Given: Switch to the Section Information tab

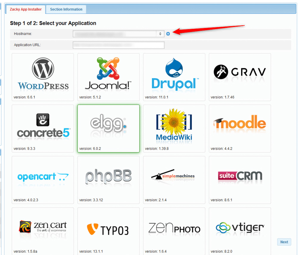Looking at the screenshot, I should (x=66, y=9).
